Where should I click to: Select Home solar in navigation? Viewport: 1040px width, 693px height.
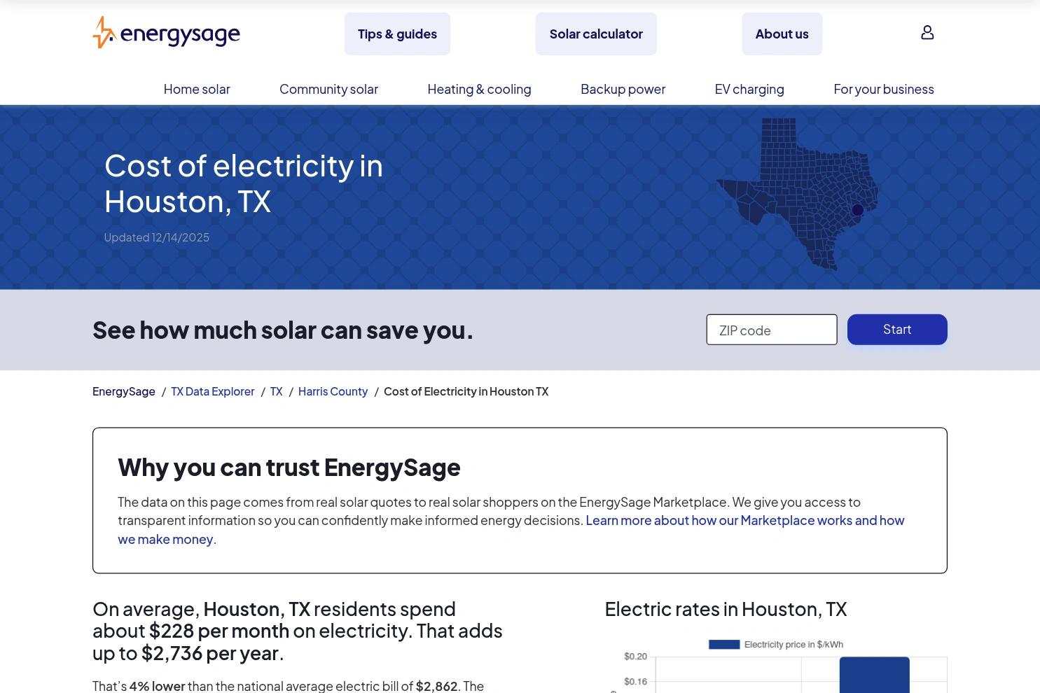pos(197,89)
